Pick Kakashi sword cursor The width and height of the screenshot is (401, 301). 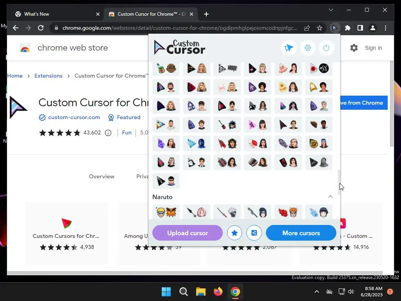click(x=227, y=212)
